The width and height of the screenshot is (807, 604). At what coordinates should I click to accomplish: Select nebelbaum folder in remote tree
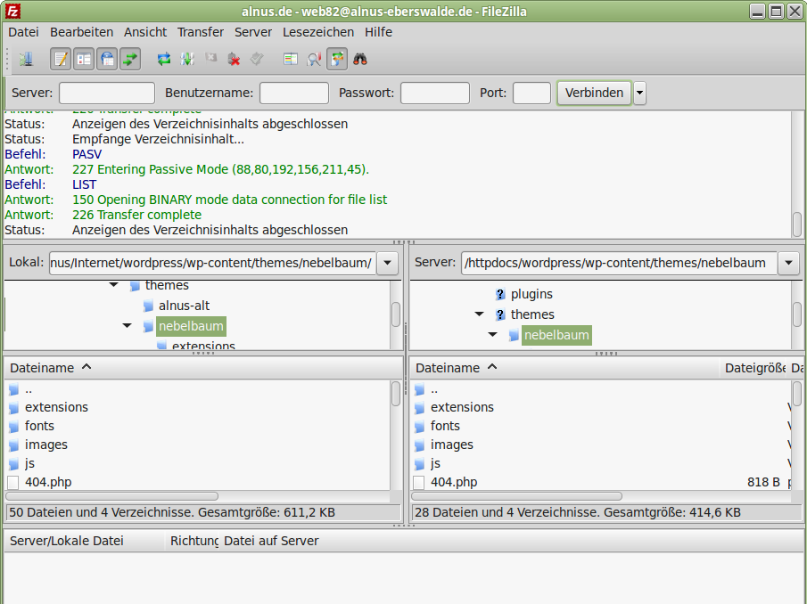click(x=556, y=335)
